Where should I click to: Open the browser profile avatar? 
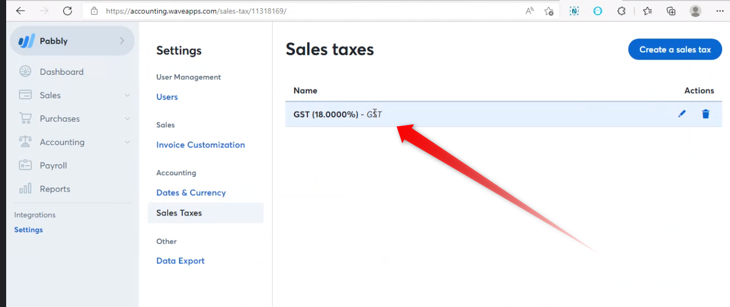point(695,11)
